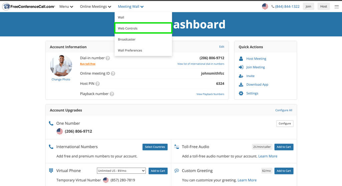342x186 pixels.
Task: Select Broadcaster in Meeting Wall menu
Action: [127, 39]
